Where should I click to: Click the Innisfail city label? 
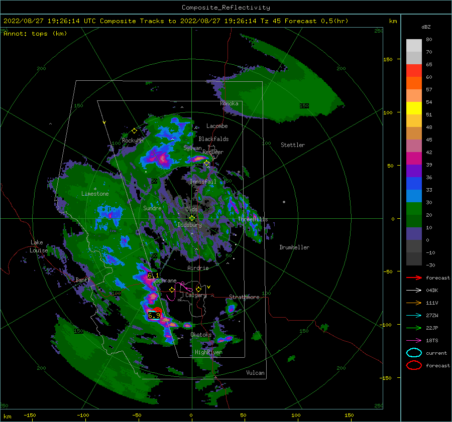pyautogui.click(x=203, y=182)
